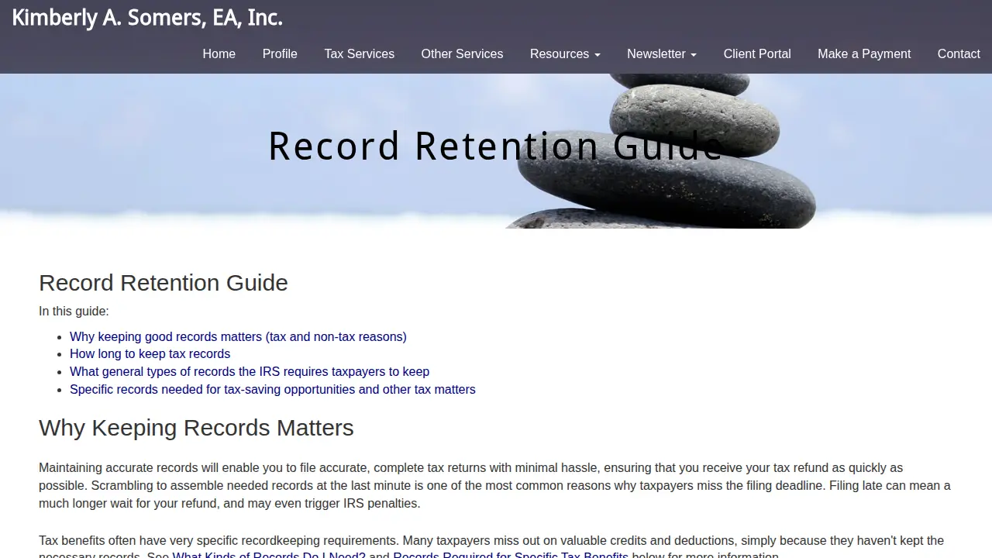Open 'What general types of records' link
This screenshot has width=992, height=558.
coord(250,372)
